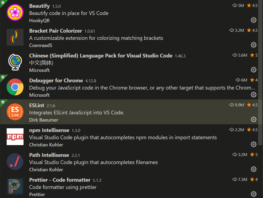
Task: Open the manage gear for ESLint
Action: click(254, 119)
